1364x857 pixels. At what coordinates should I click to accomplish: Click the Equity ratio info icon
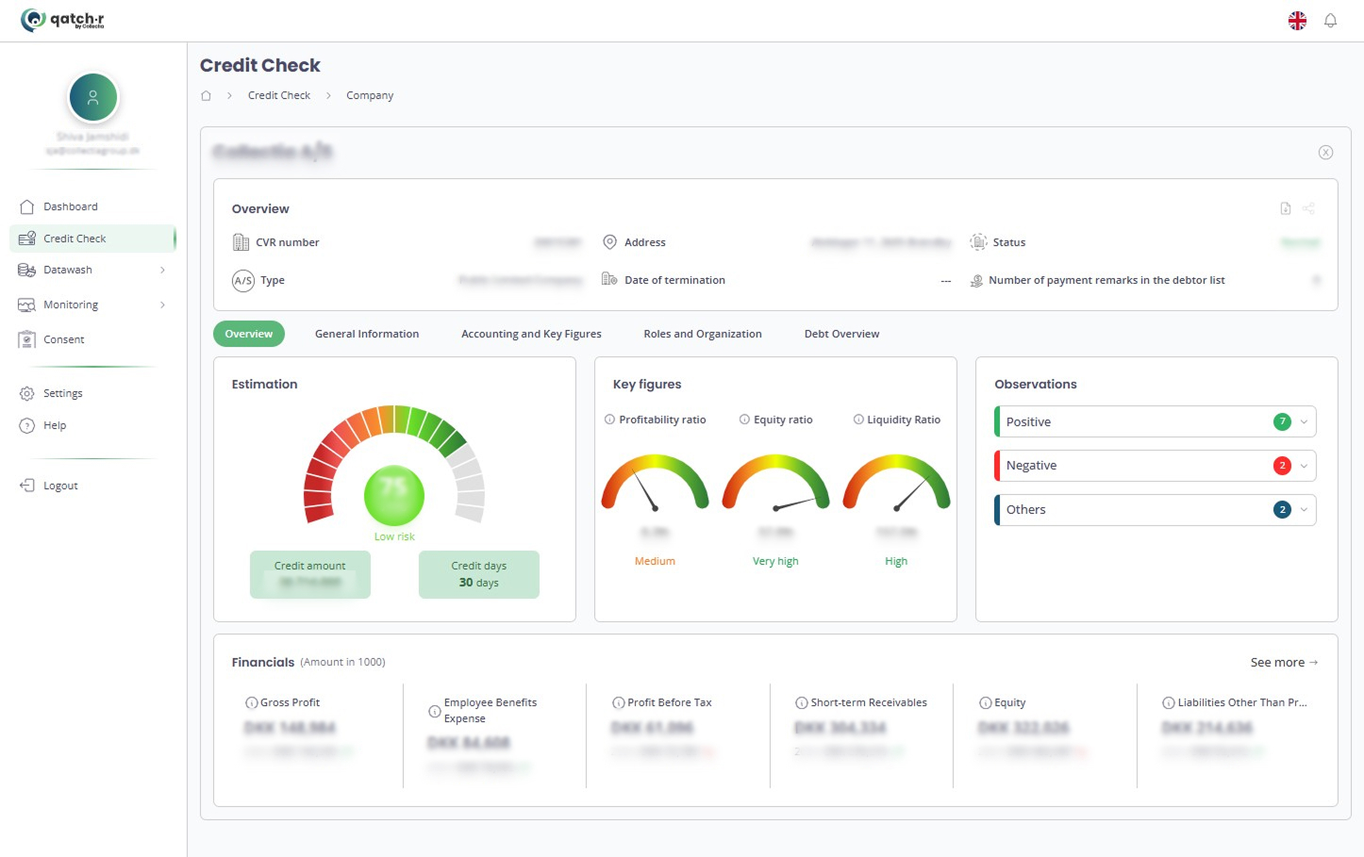pos(744,420)
